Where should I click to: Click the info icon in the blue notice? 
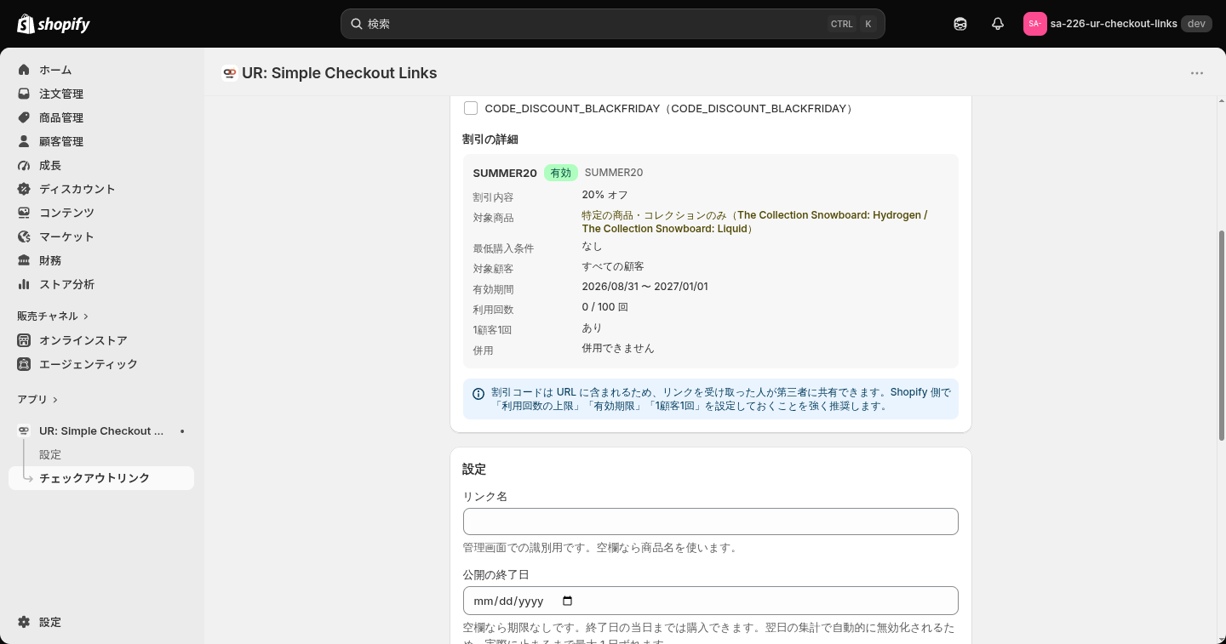pos(478,394)
